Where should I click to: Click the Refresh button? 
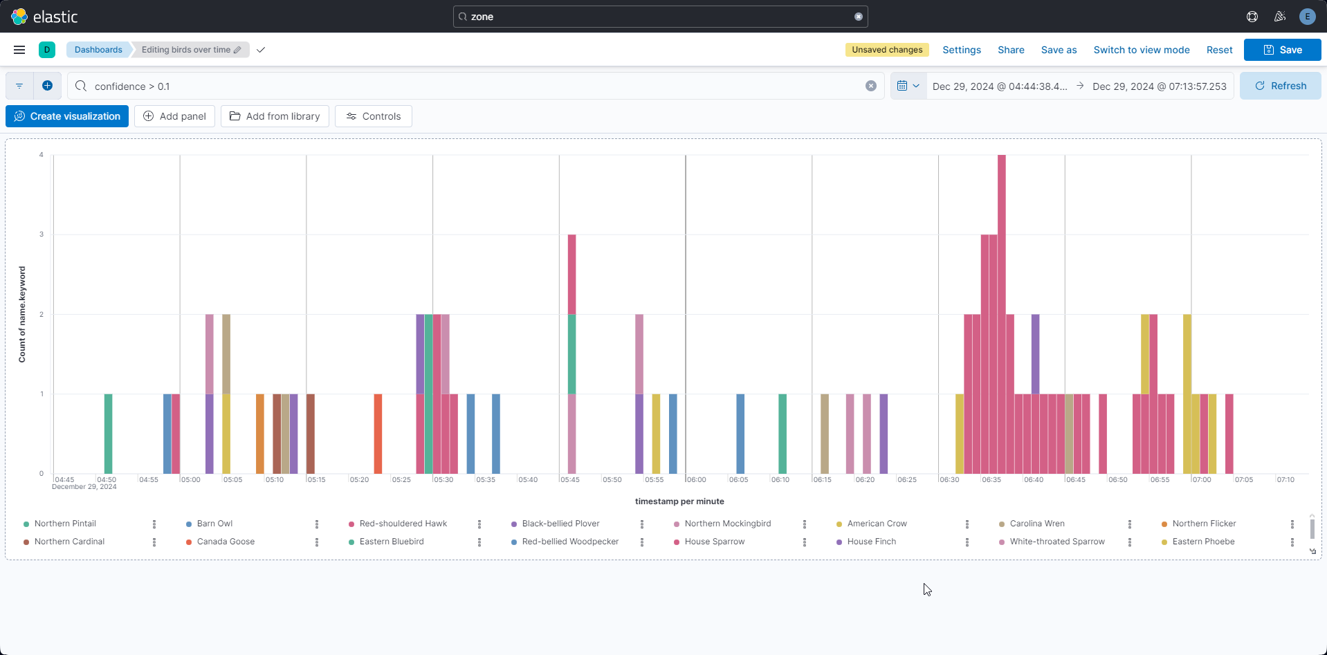click(x=1281, y=86)
